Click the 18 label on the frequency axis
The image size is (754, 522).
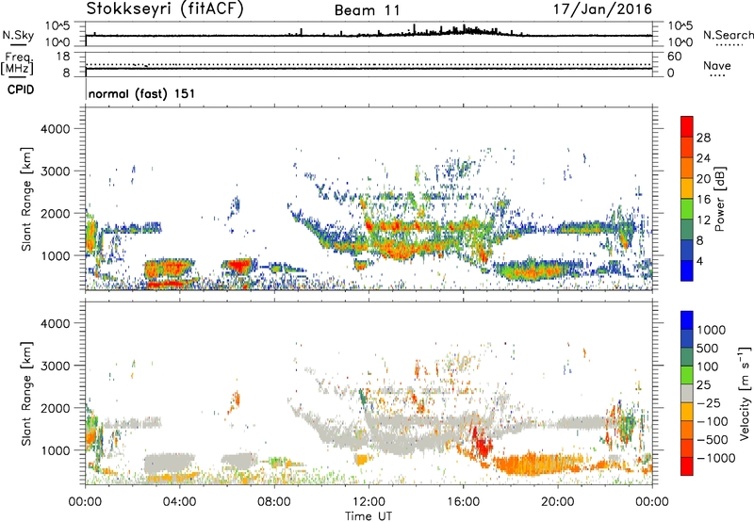point(63,57)
